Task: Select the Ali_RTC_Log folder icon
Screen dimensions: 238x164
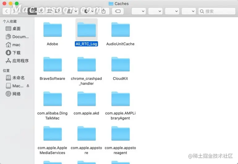Action: (x=87, y=29)
